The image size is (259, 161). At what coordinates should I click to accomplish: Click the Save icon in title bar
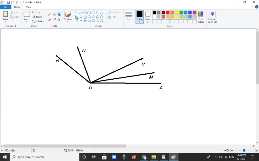[8, 3]
